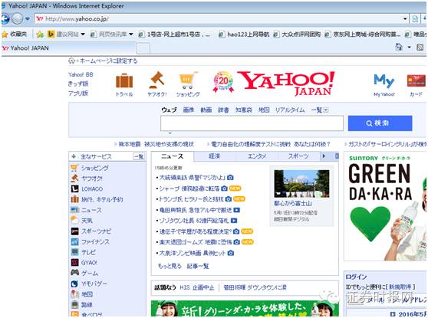Open the アプリ版 link
The height and width of the screenshot is (318, 428).
(78, 93)
